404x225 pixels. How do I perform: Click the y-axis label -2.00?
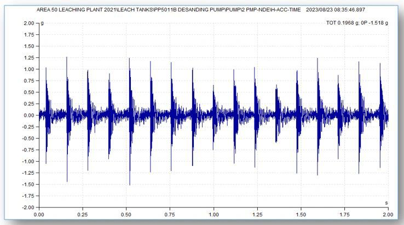(x=28, y=208)
